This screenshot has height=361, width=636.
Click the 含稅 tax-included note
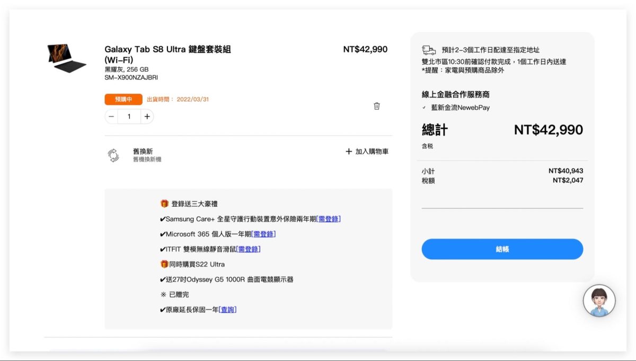[x=427, y=146]
